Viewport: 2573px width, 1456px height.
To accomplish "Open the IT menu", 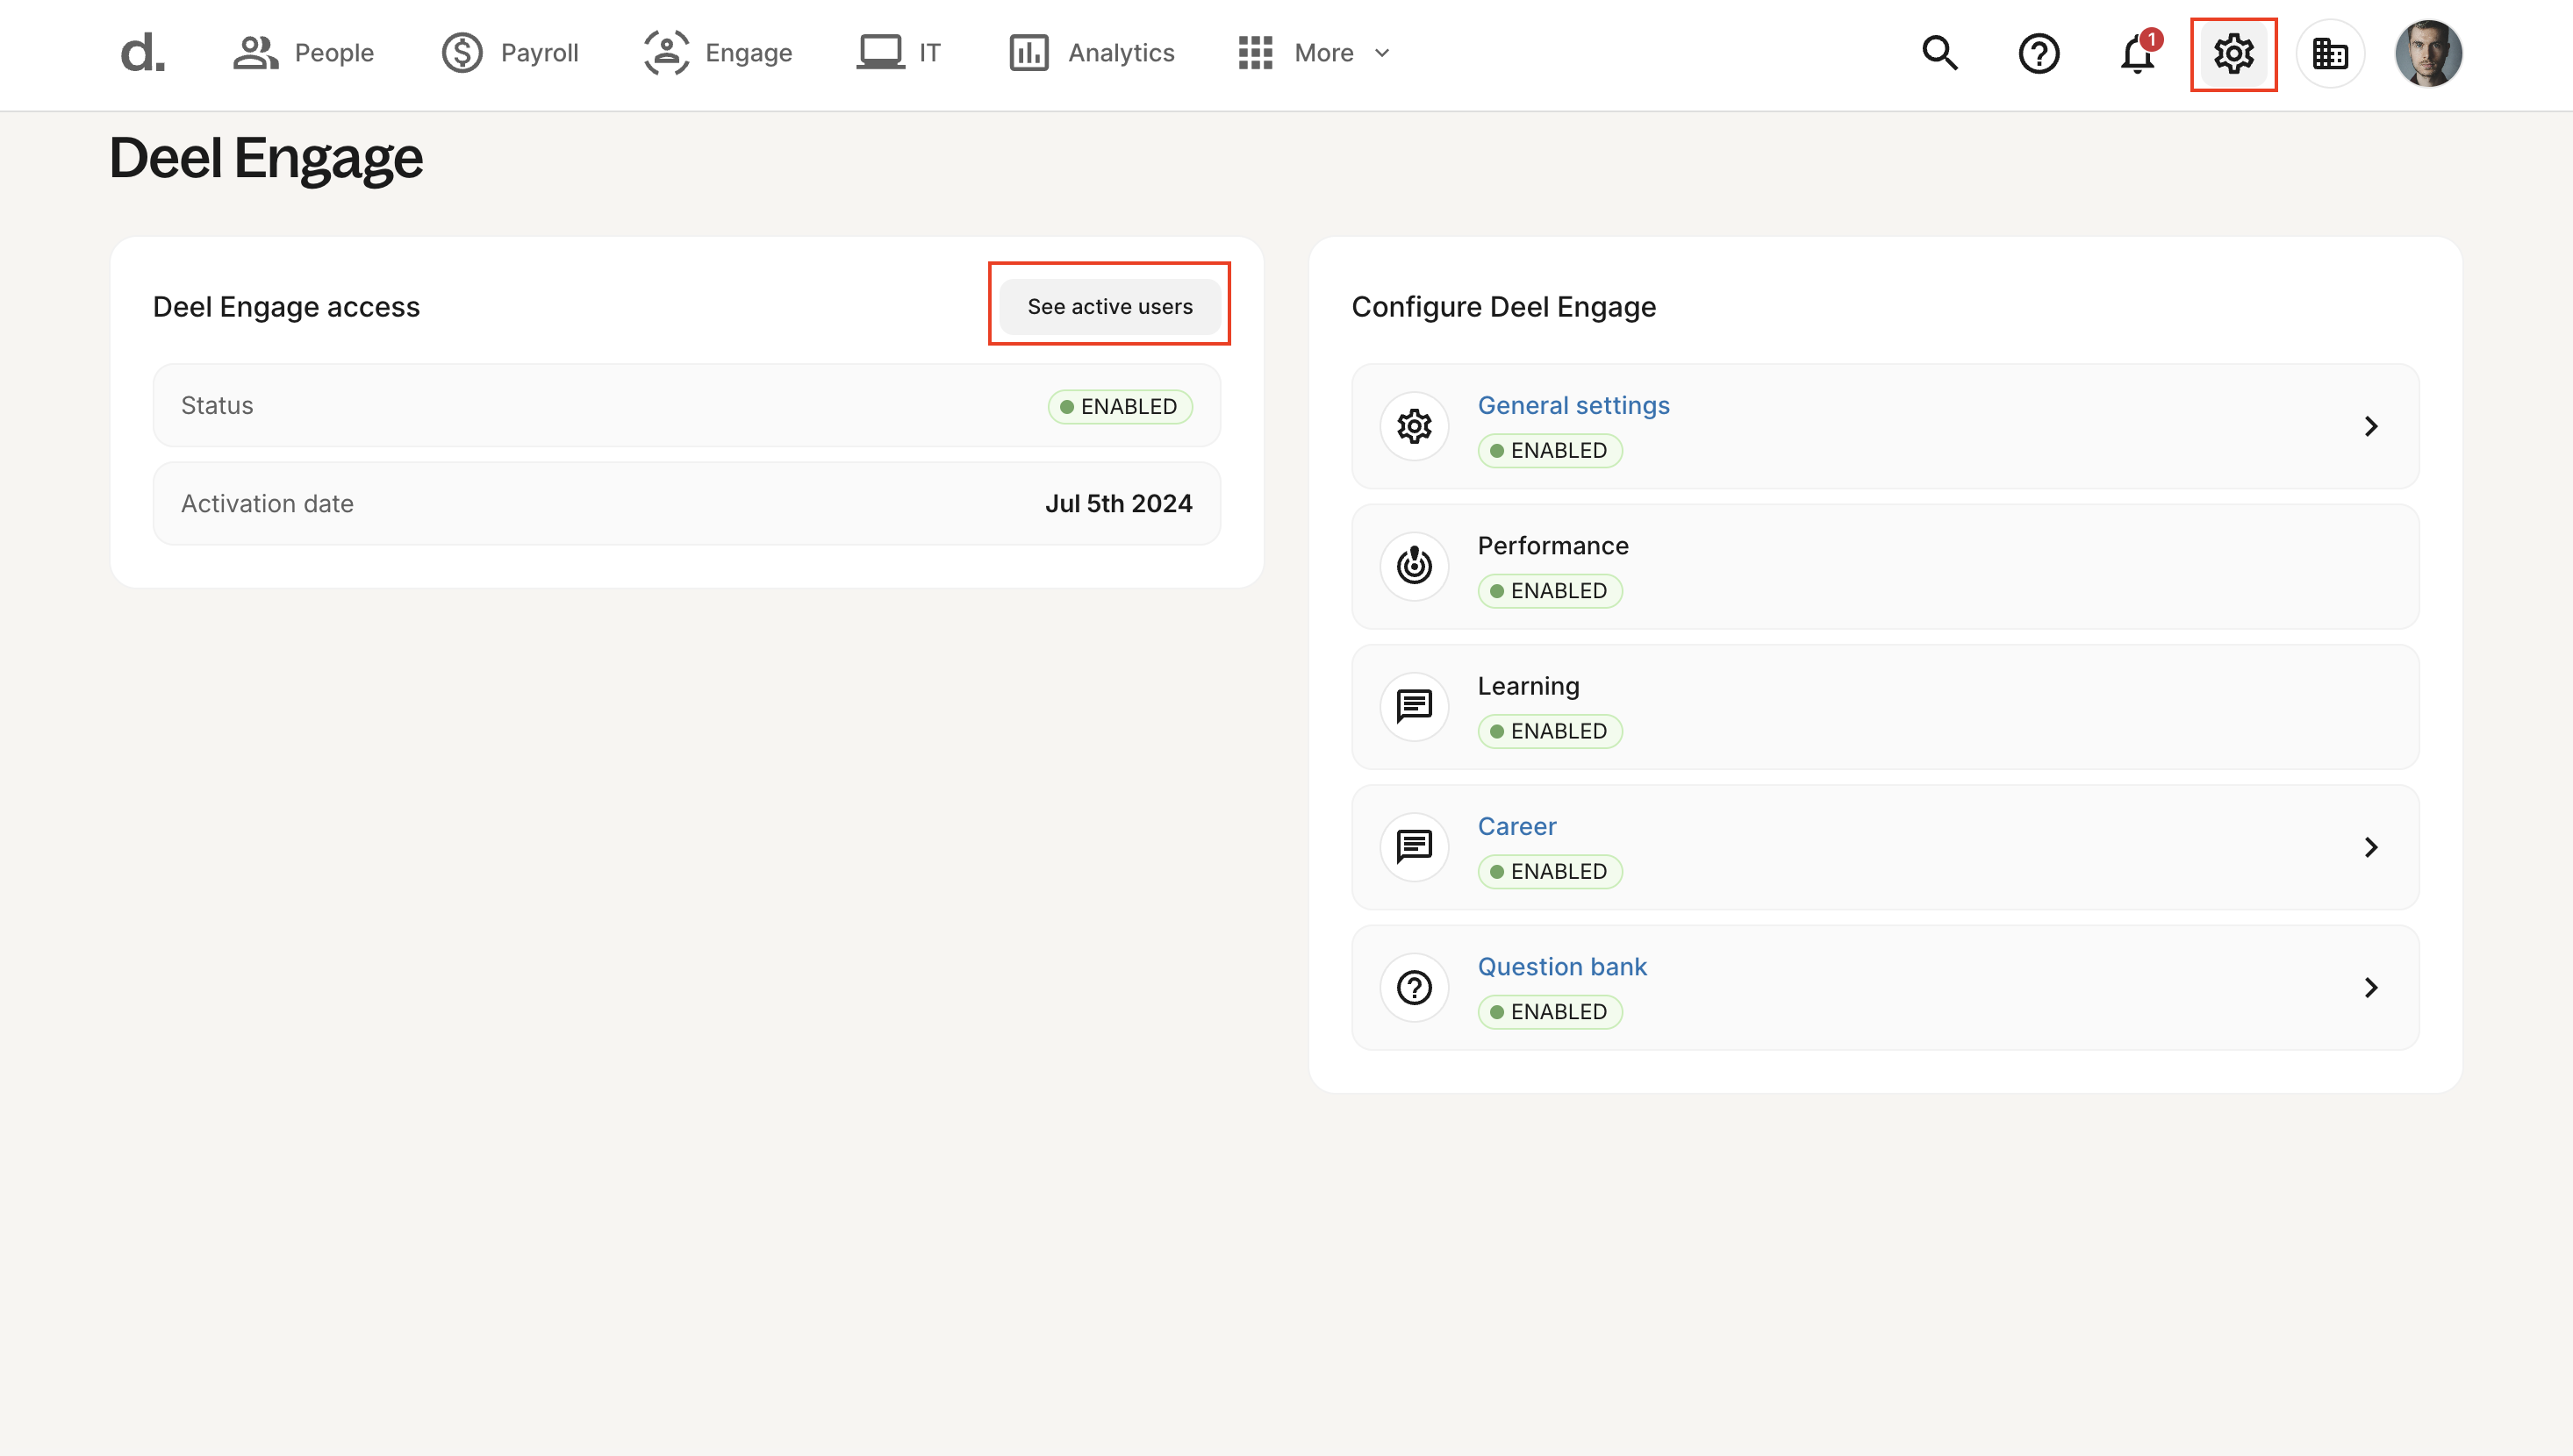I will pyautogui.click(x=899, y=53).
